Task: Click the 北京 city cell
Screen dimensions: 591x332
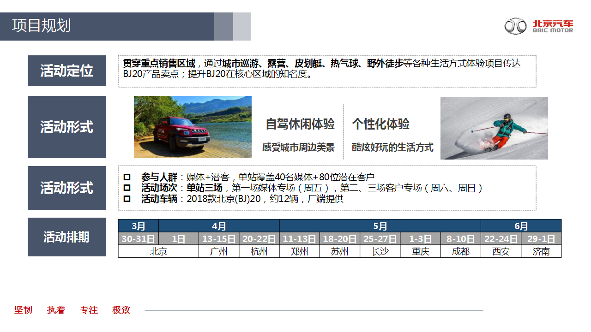Action: (158, 251)
